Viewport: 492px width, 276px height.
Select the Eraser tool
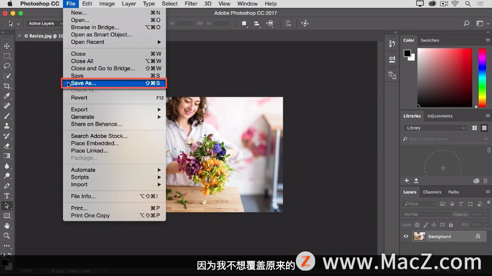[7, 146]
